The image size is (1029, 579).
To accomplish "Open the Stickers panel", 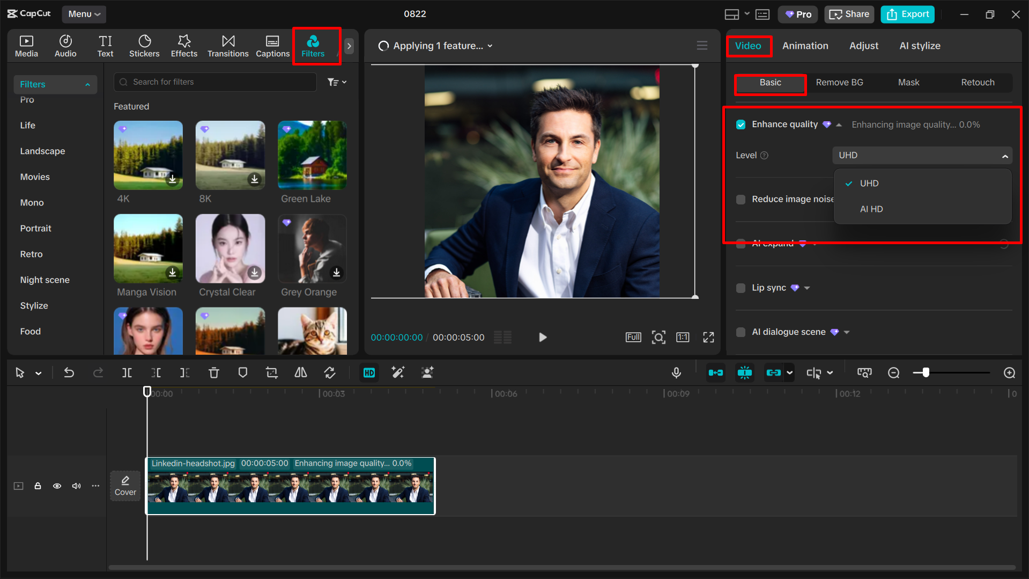I will [144, 46].
